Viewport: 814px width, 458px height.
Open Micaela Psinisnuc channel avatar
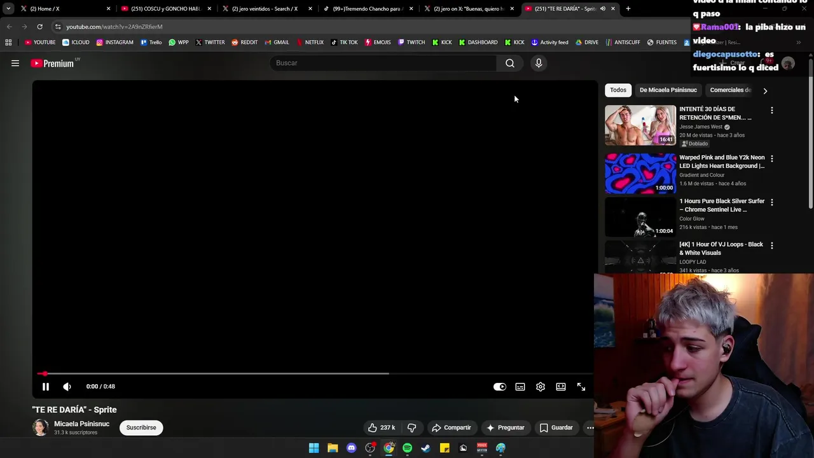point(41,427)
